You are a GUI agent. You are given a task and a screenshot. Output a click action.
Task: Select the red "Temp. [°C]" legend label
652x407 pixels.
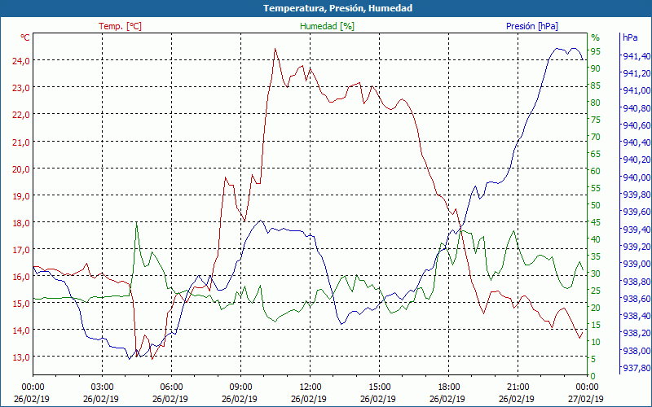click(x=120, y=26)
